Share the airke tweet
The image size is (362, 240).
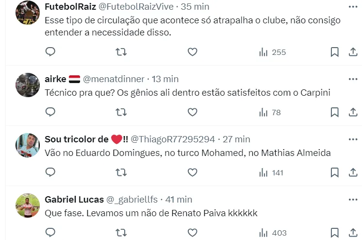[353, 112]
